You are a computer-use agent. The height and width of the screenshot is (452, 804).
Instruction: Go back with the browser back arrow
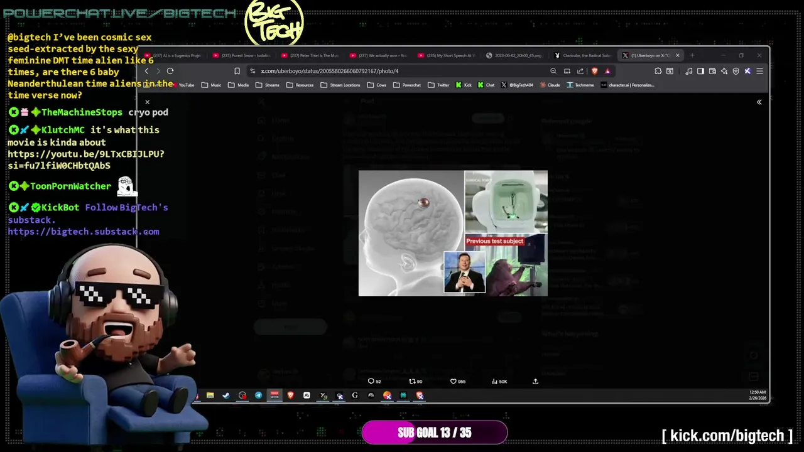146,71
